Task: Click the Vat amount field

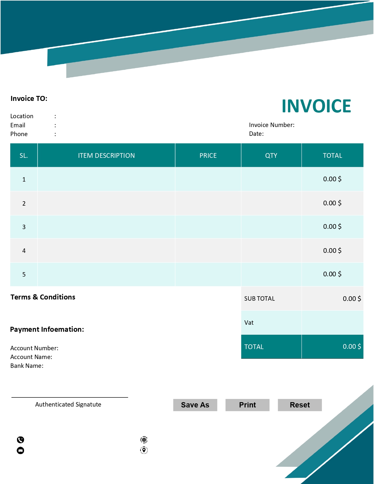Action: [x=332, y=323]
